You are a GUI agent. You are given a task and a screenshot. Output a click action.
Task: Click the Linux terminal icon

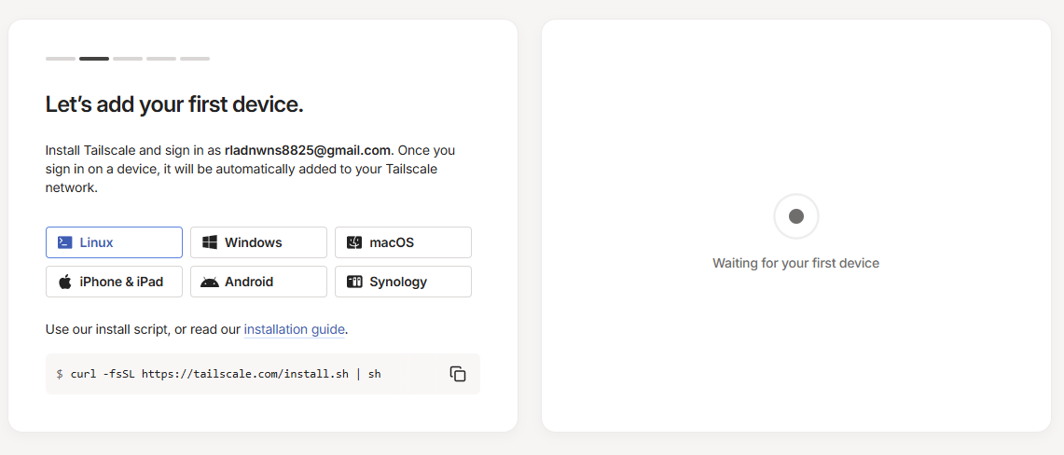click(x=64, y=242)
